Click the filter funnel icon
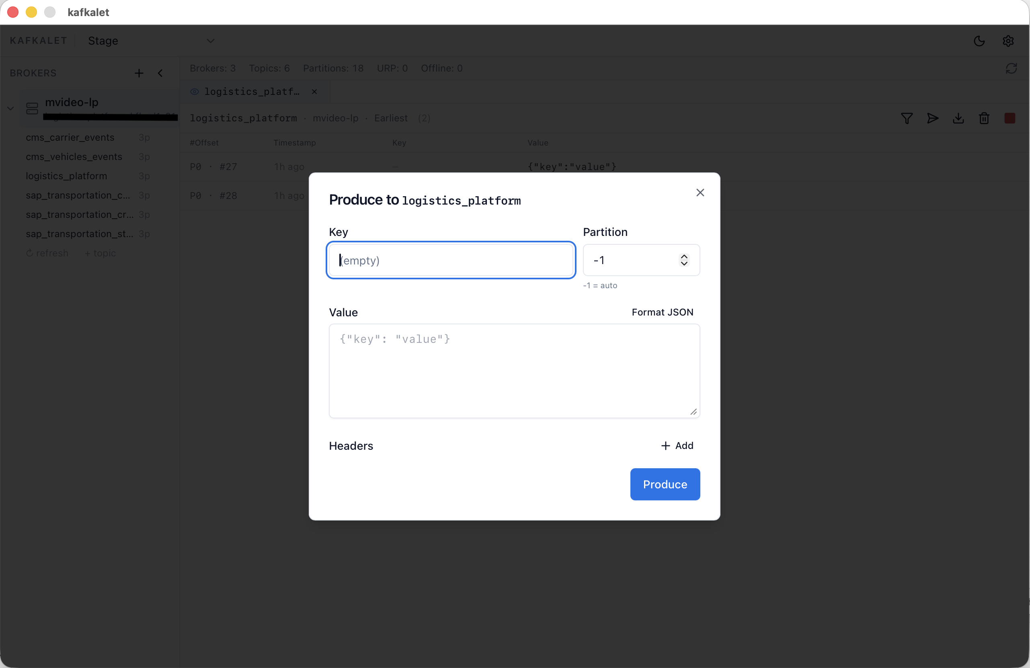 tap(907, 118)
